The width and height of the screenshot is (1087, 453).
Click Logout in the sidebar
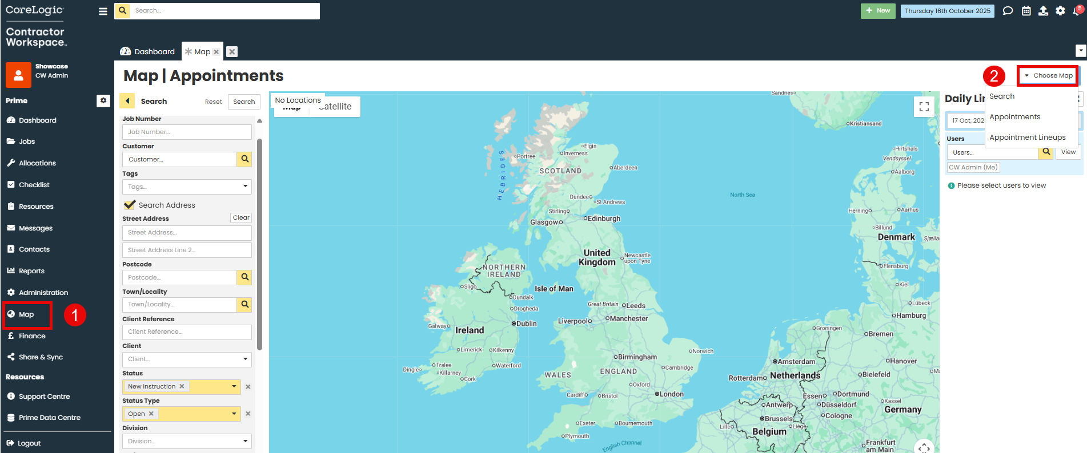(29, 443)
